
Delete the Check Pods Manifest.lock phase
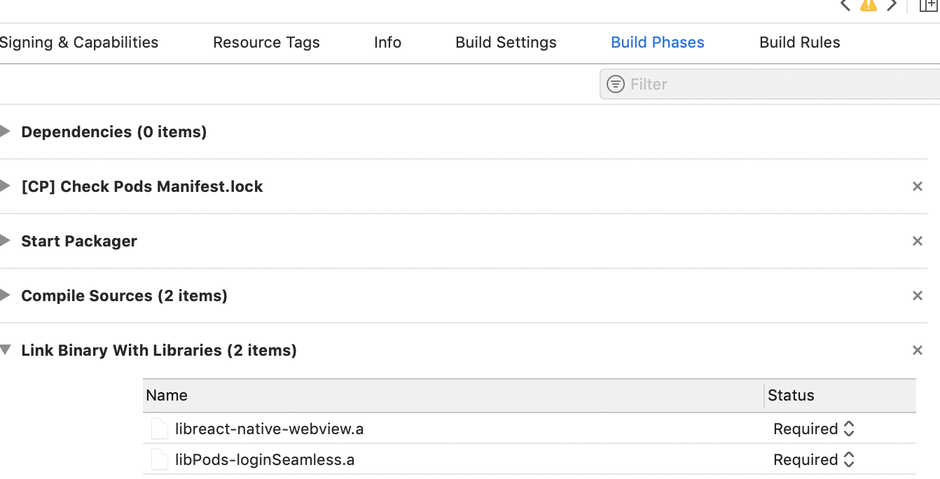pos(918,186)
